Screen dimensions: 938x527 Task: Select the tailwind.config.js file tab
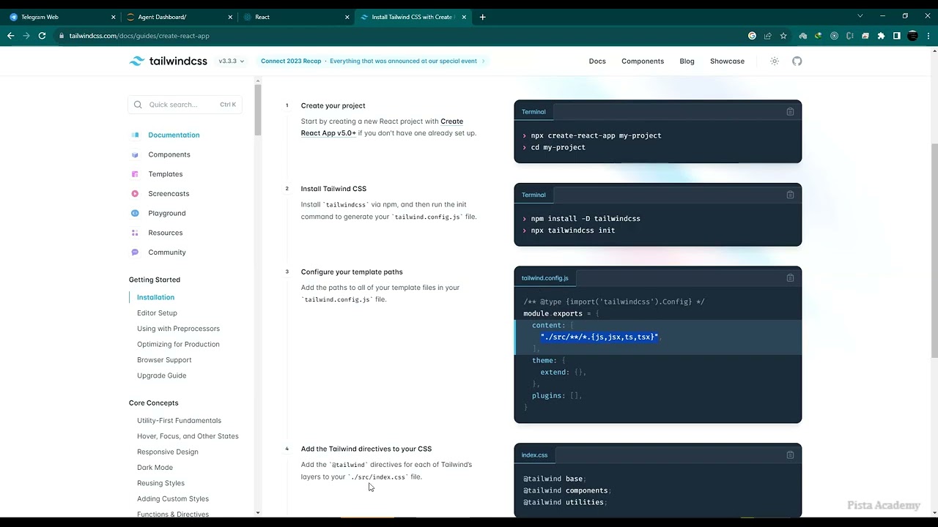[545, 278]
